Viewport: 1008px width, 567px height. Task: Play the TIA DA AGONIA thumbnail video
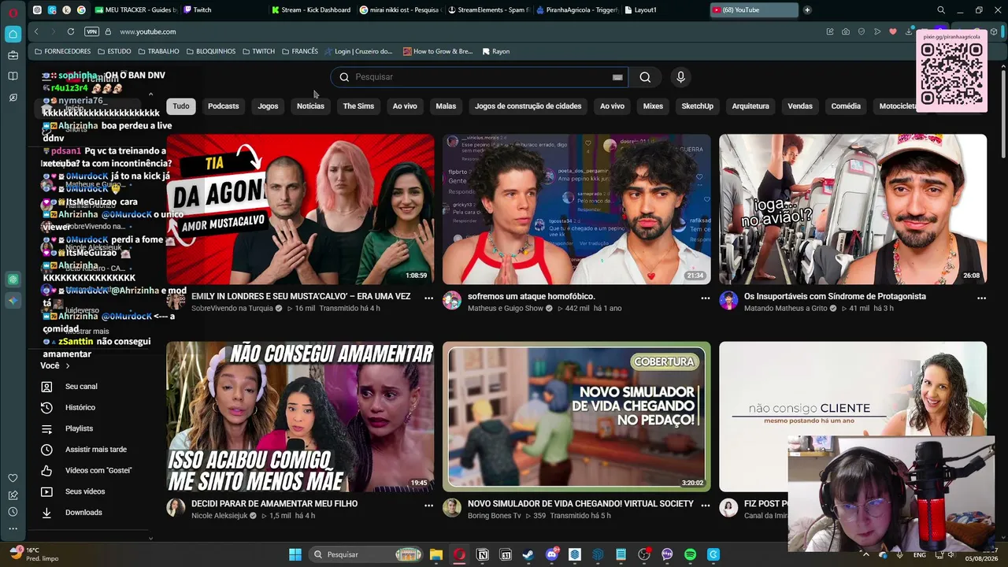tap(300, 209)
